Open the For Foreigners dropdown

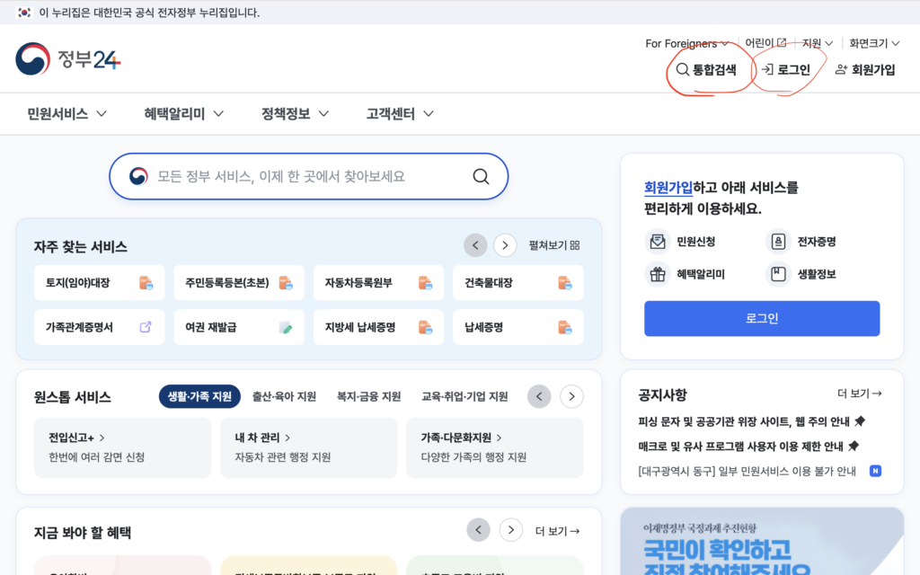686,43
